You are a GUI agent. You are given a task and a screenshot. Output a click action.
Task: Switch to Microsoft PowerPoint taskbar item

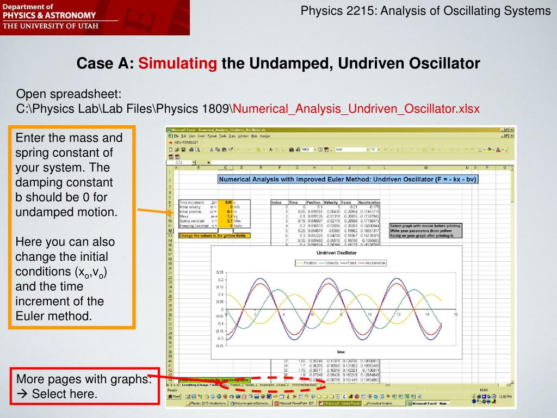click(295, 403)
